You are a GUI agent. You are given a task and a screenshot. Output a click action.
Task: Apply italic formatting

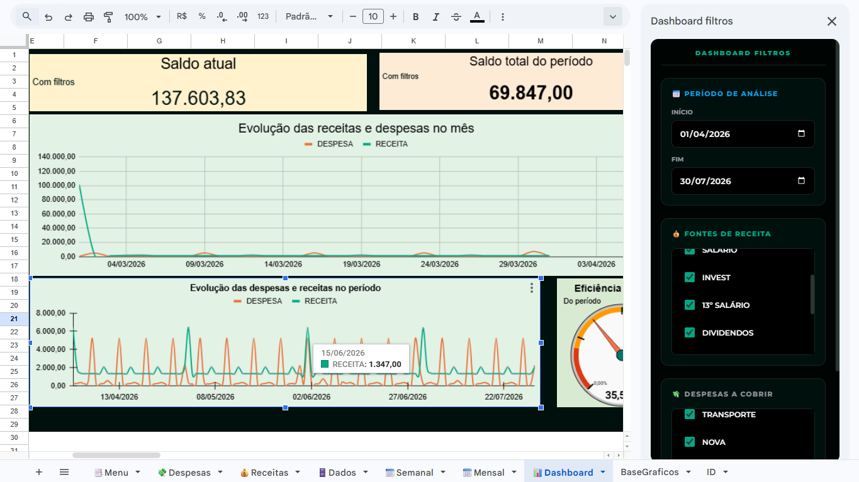(435, 17)
